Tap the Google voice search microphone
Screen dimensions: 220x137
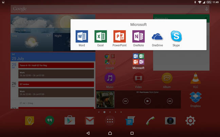click(206, 9)
